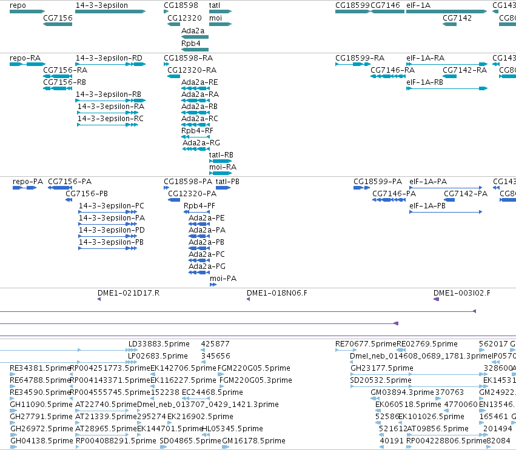The height and width of the screenshot is (450, 516).
Task: Click the CG18599 gene label
Action: point(352,5)
